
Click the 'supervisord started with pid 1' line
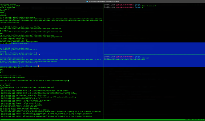coord(20,99)
